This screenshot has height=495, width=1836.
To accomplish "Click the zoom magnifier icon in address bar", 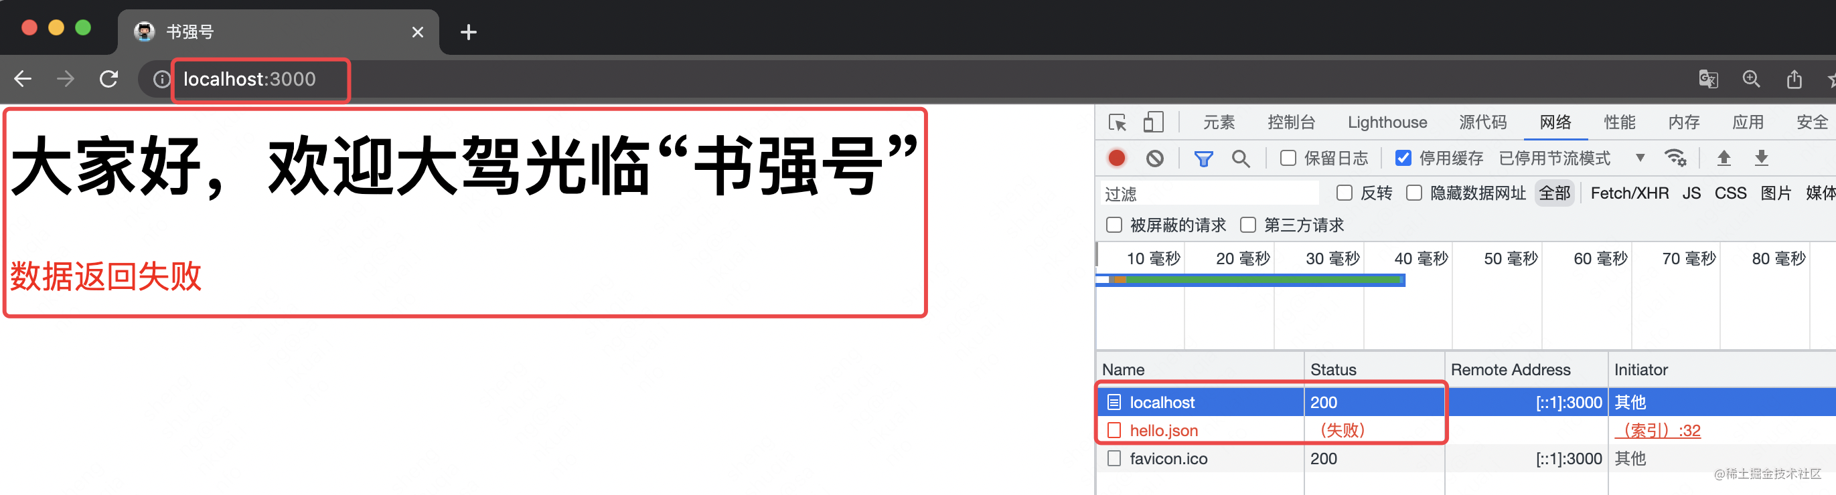I will (1751, 79).
